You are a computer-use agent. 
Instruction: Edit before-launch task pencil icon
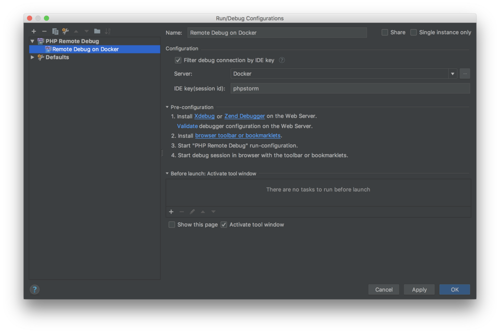pyautogui.click(x=192, y=212)
